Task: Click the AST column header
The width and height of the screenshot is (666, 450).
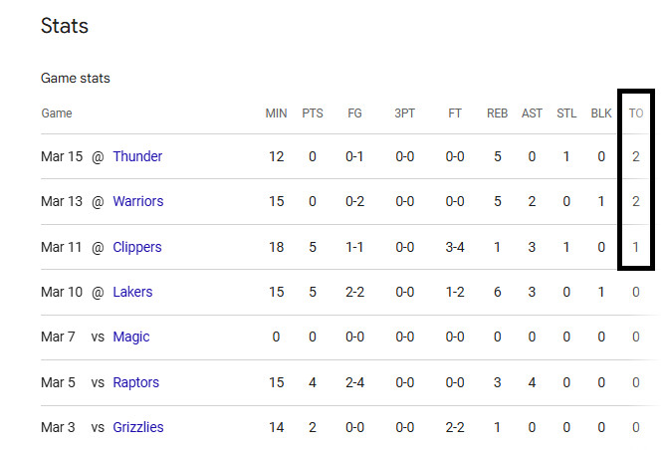Action: [532, 113]
